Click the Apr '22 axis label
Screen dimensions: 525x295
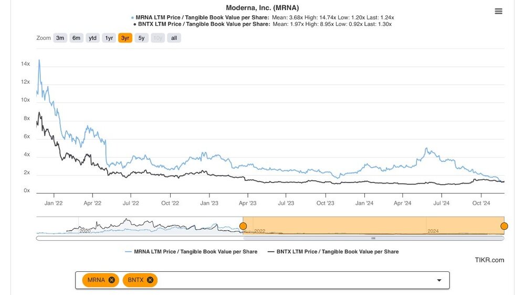92,203
